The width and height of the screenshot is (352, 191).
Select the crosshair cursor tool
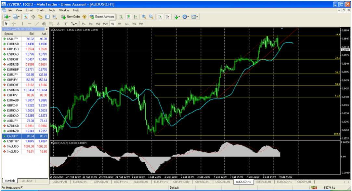[14, 23]
